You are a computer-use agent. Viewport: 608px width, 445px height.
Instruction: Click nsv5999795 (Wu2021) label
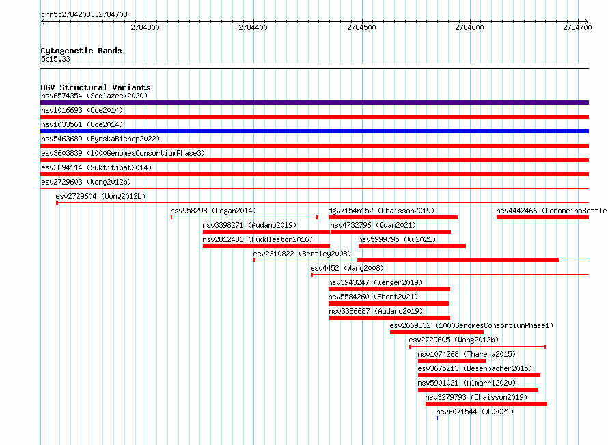(x=397, y=239)
